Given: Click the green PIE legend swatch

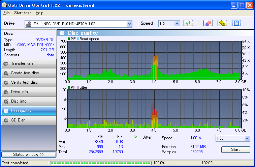Looking at the screenshot, I should 69,39.
